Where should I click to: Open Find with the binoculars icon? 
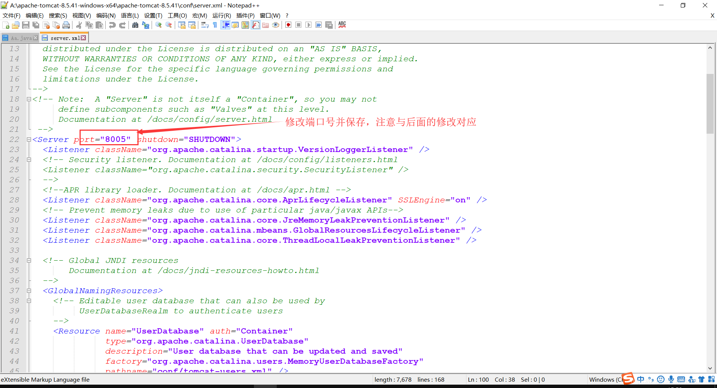click(135, 25)
